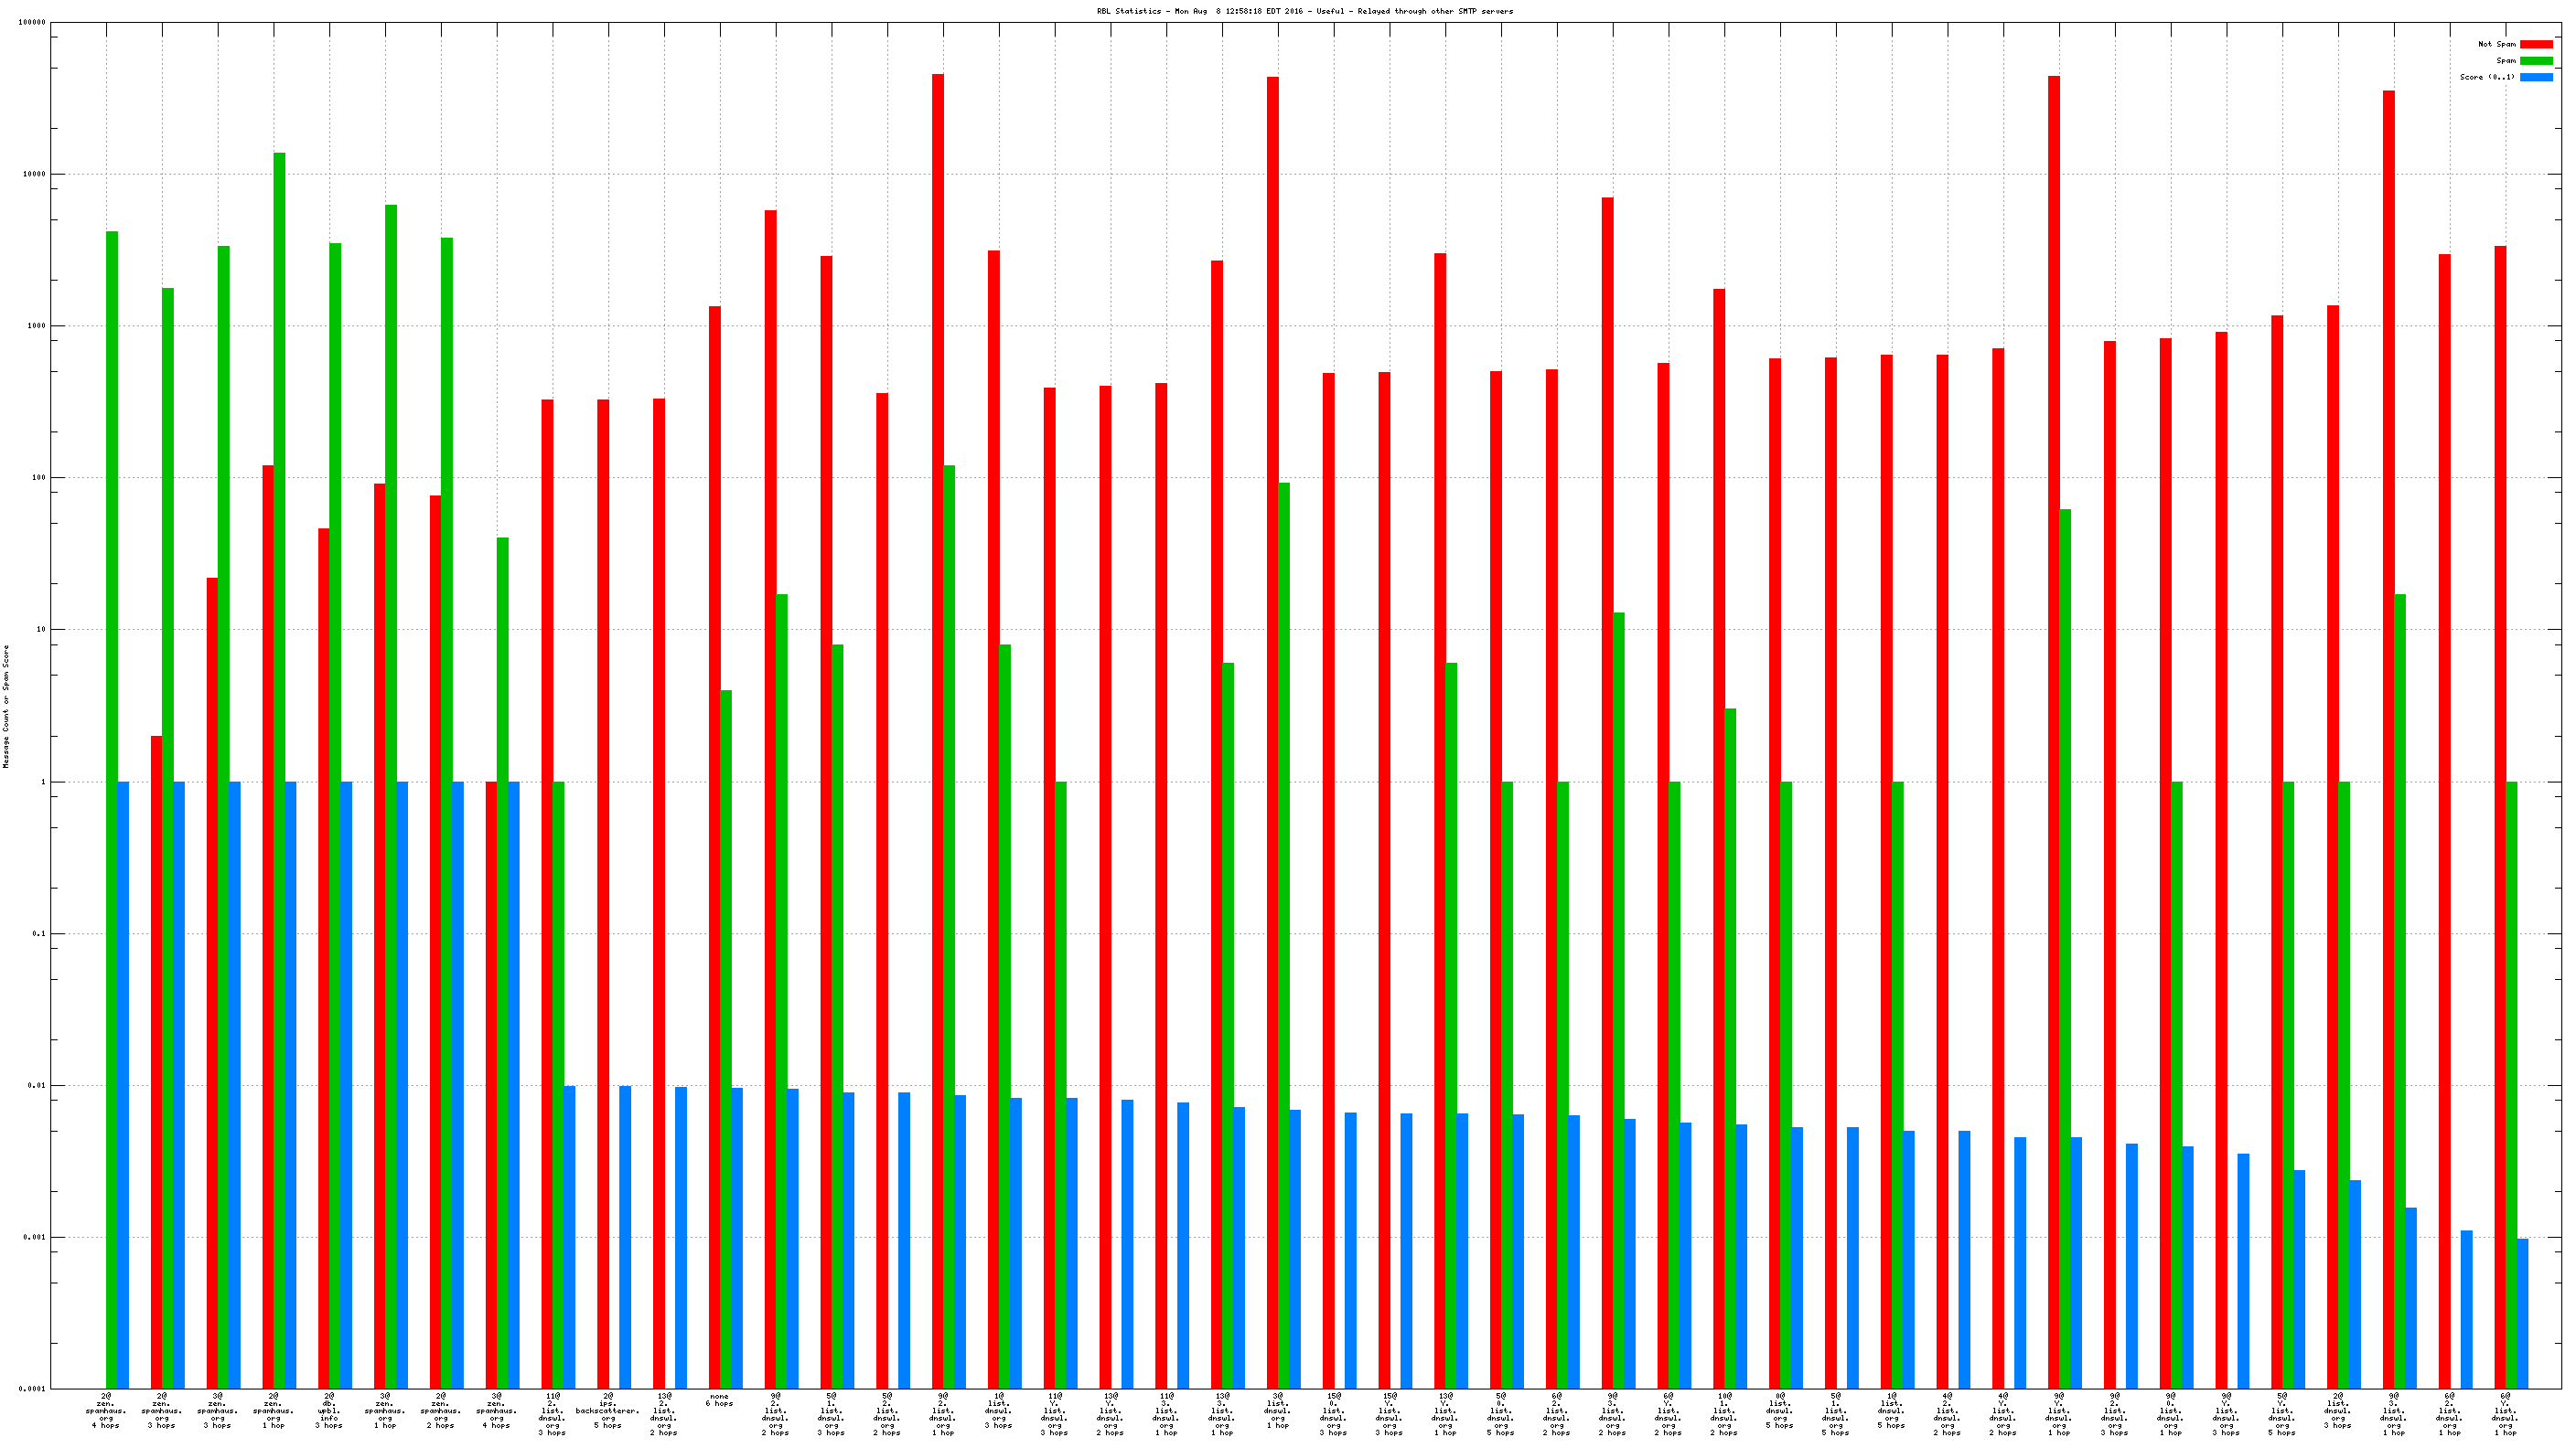Click the 0.0001 y-axis tick label
The image size is (2576, 1448).
[x=32, y=1389]
